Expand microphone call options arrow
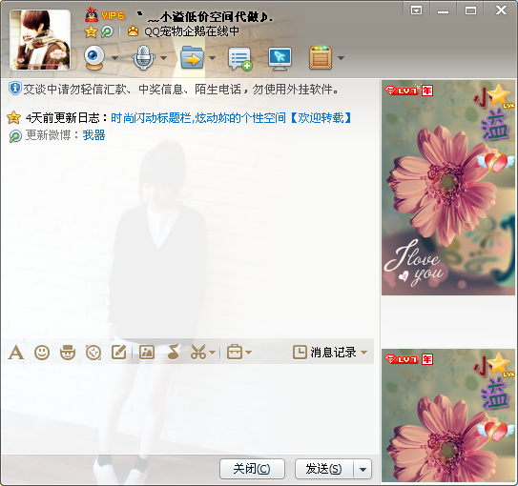Image resolution: width=518 pixels, height=486 pixels. tap(163, 58)
